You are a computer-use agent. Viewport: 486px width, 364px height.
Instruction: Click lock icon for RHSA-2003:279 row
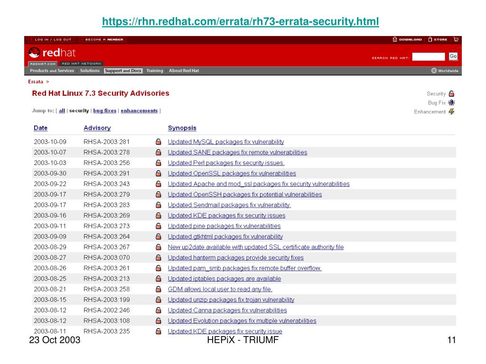(x=159, y=194)
